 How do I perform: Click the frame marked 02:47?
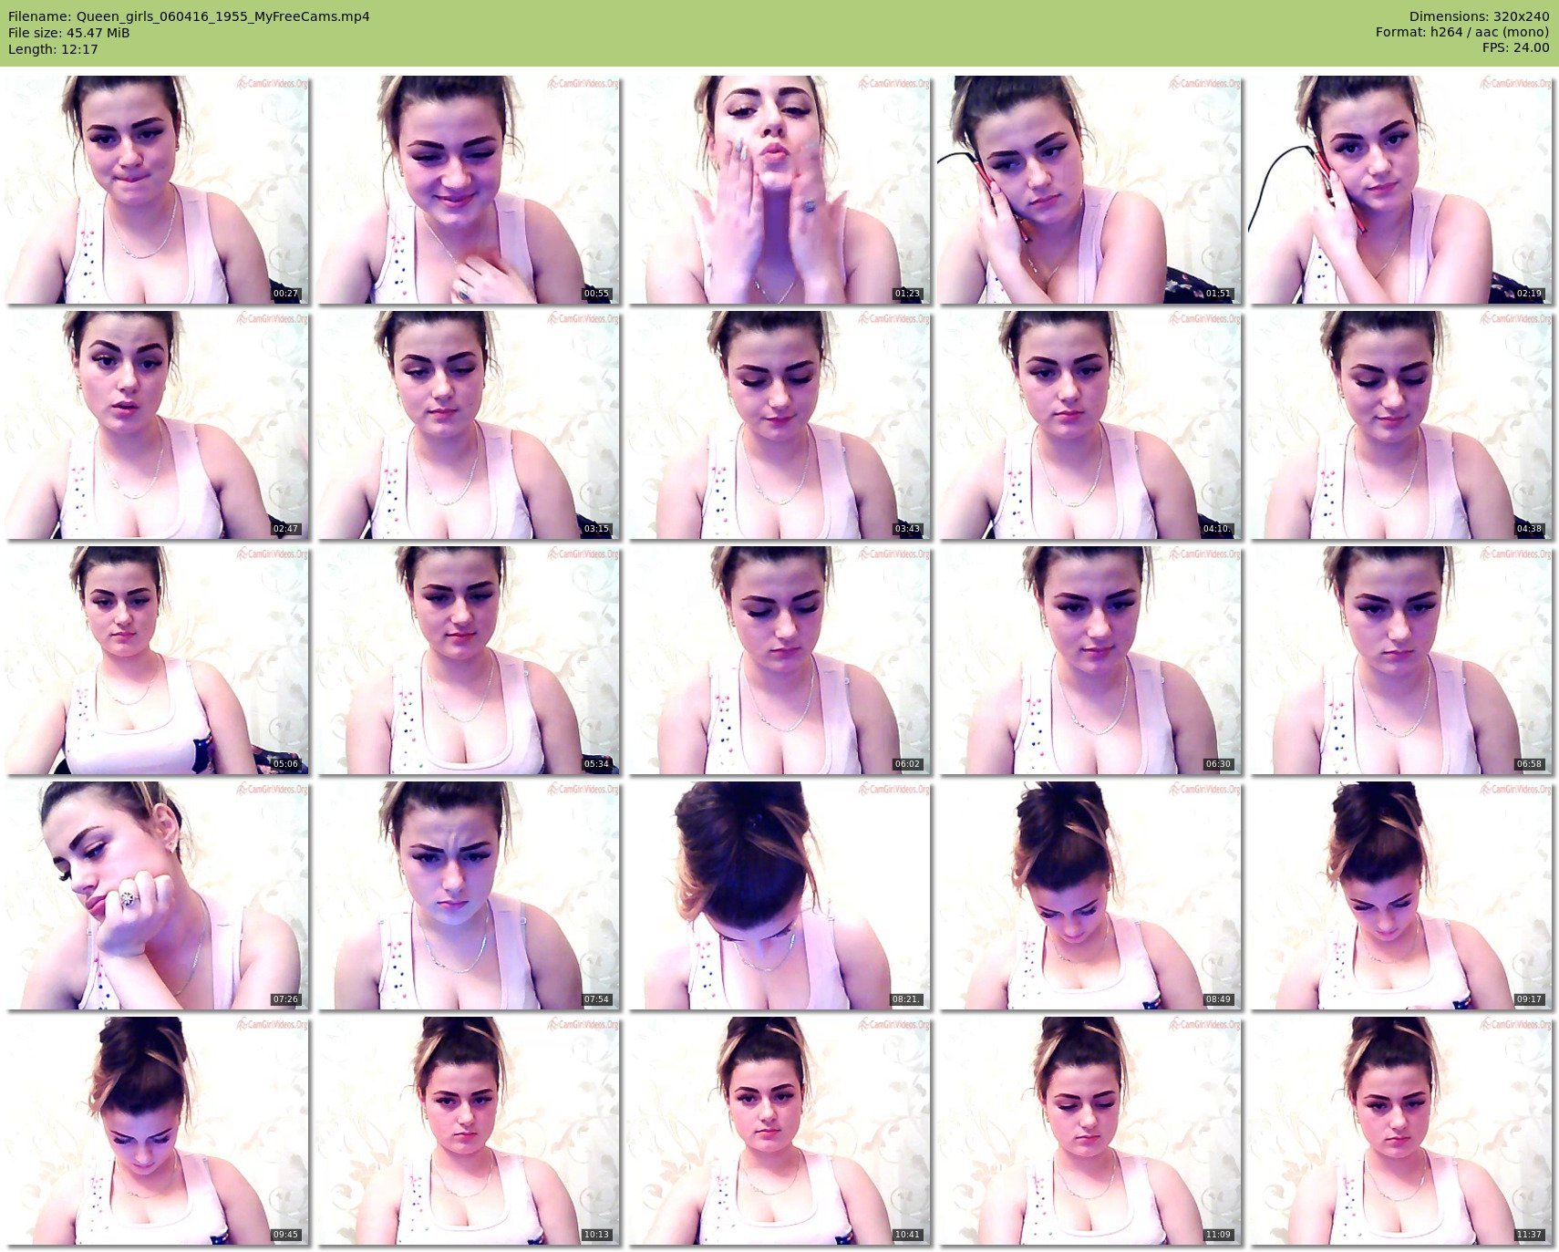(x=157, y=425)
